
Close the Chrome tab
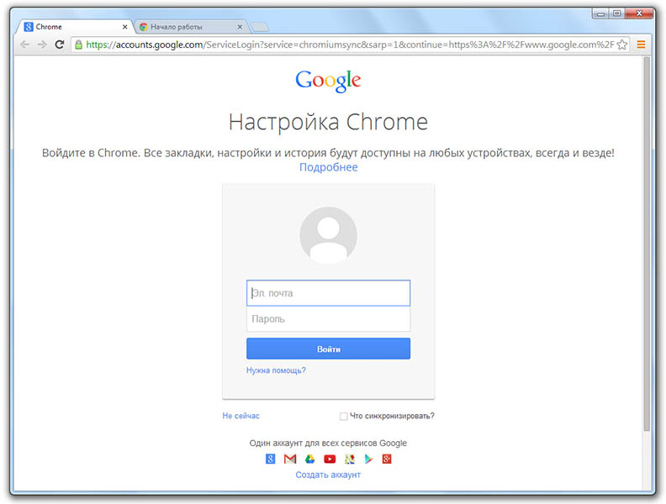tap(124, 27)
